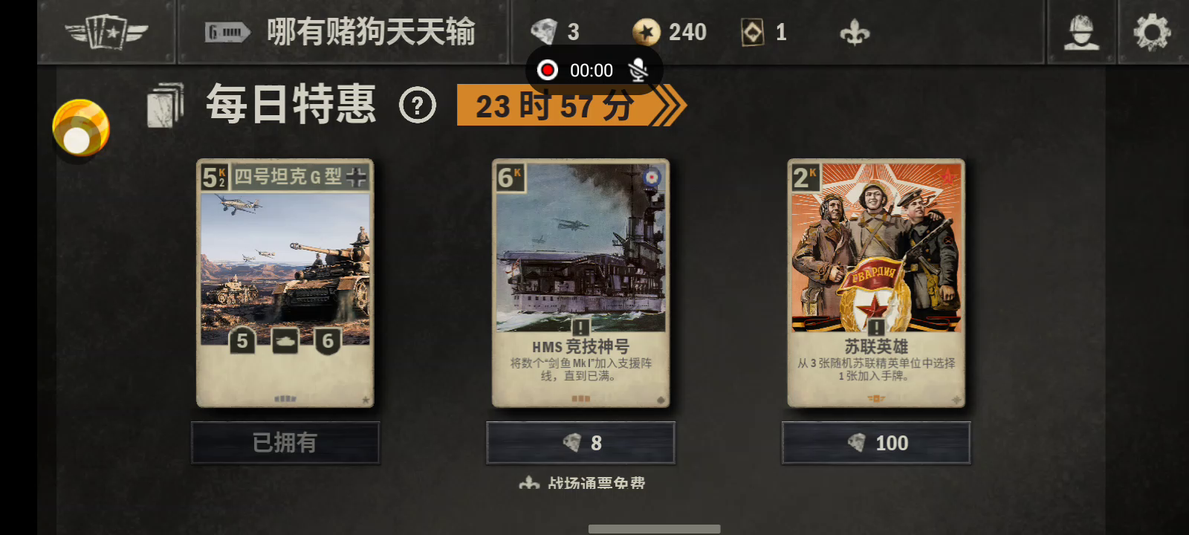Buy 苏联英雄 for 100 diamonds

[876, 443]
